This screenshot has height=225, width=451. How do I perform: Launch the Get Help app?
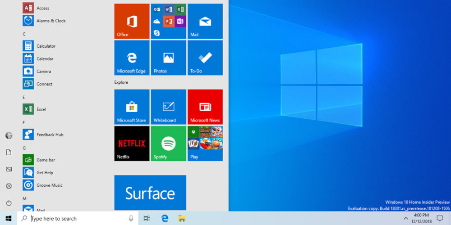[38, 172]
